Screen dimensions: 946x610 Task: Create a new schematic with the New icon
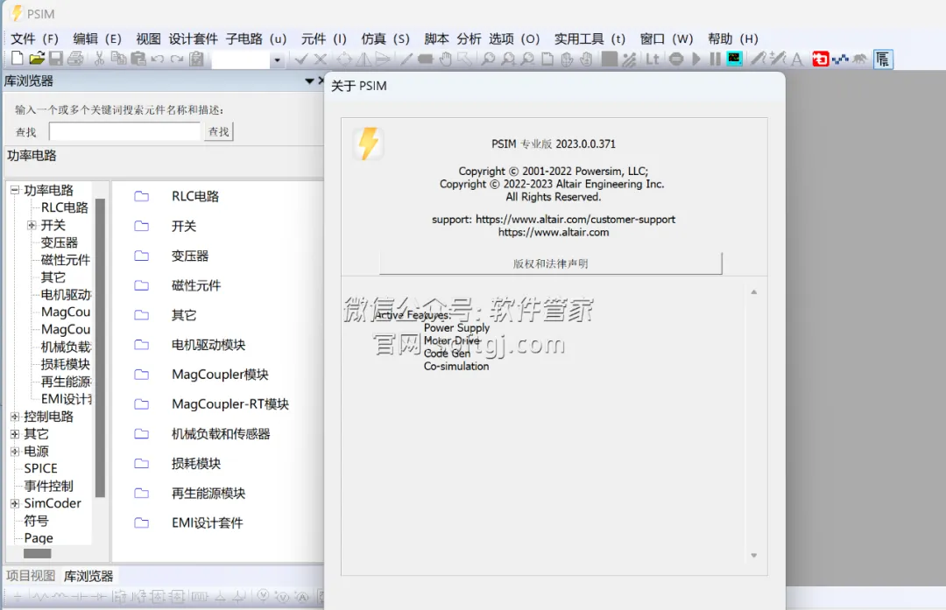coord(17,59)
